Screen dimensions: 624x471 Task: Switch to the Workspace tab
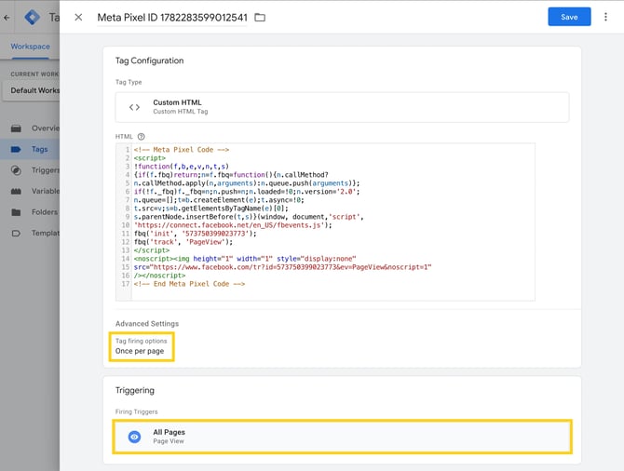[x=30, y=47]
